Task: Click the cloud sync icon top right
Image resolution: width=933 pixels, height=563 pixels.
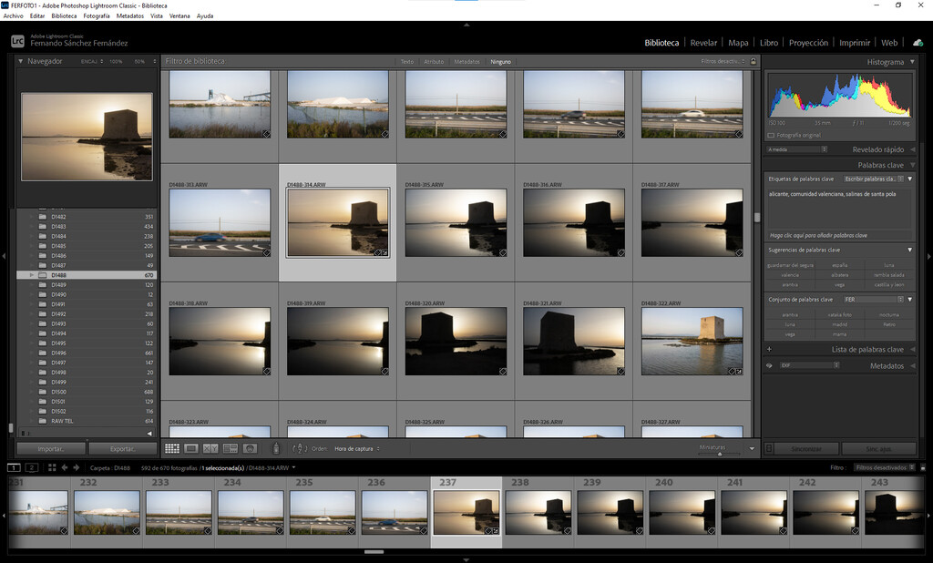Action: click(917, 42)
